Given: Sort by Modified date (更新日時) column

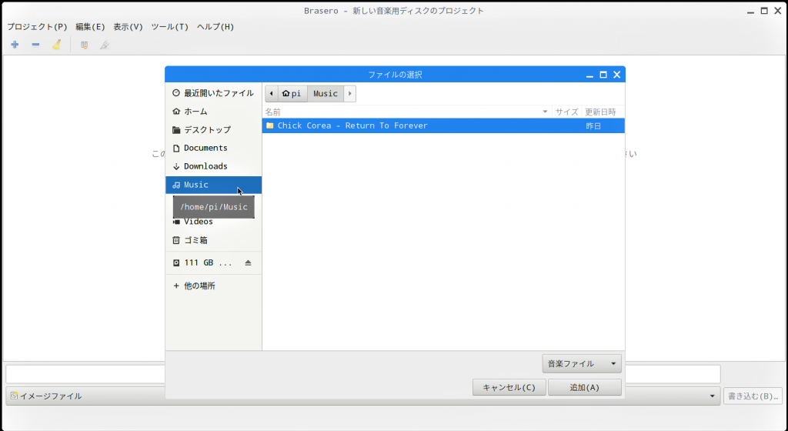Looking at the screenshot, I should click(603, 112).
